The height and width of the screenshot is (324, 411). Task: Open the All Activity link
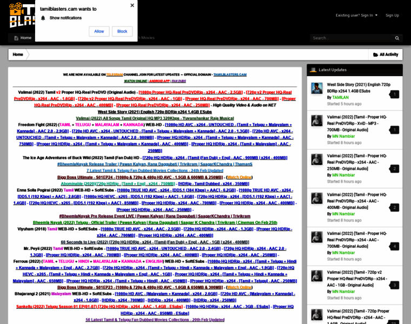click(386, 55)
